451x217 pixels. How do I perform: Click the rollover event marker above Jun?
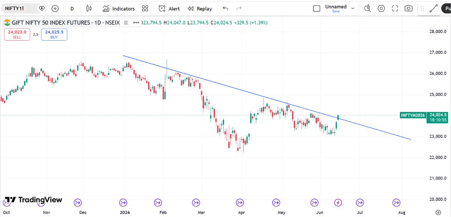click(314, 203)
